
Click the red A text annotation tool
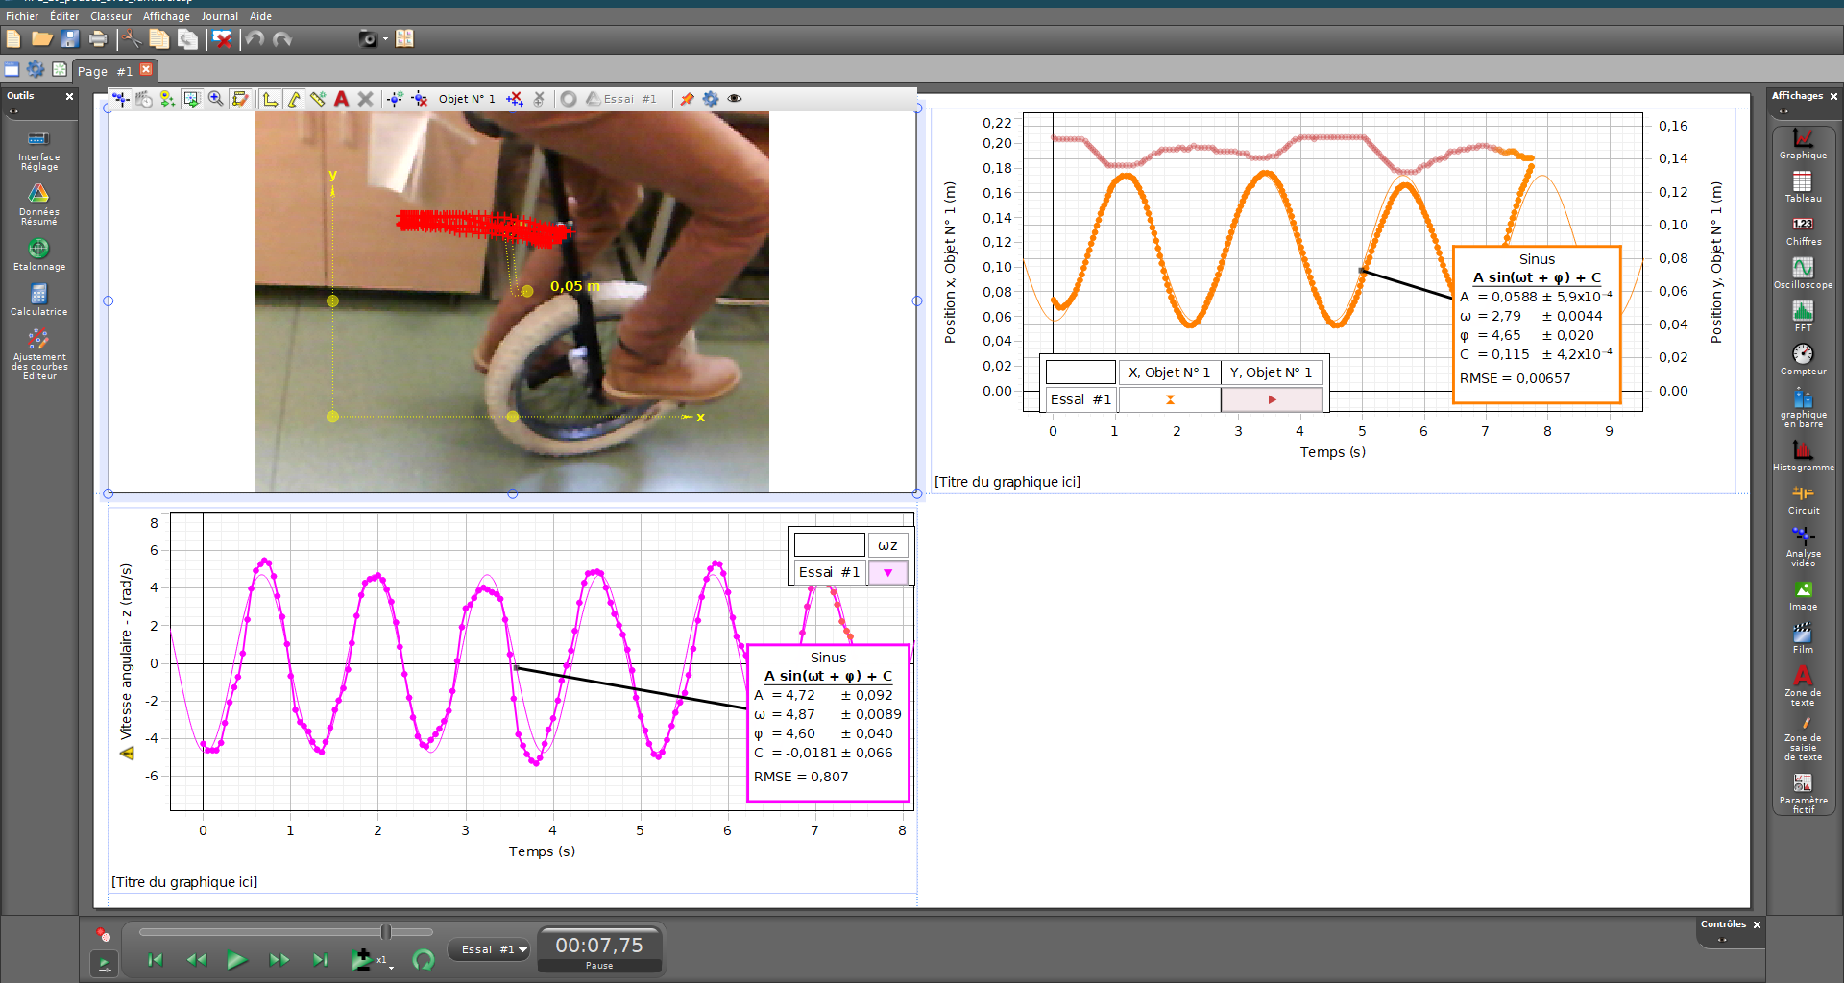coord(341,98)
